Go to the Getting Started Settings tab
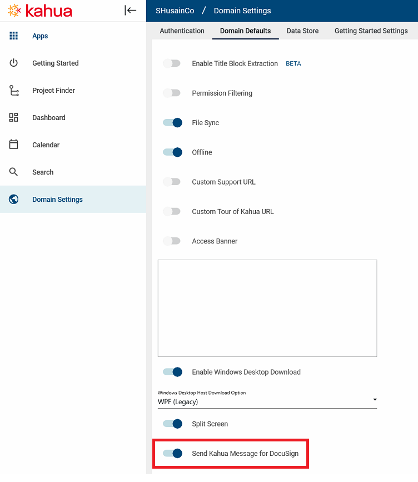Viewport: 418px width, 482px height. (371, 31)
